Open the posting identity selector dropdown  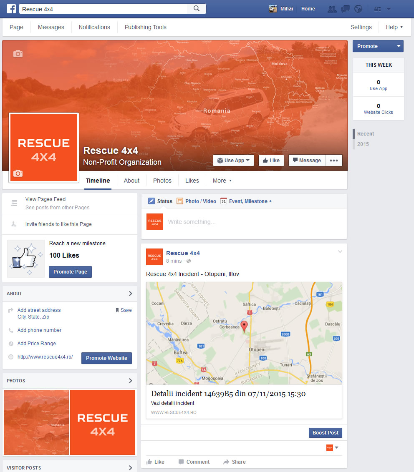332,448
